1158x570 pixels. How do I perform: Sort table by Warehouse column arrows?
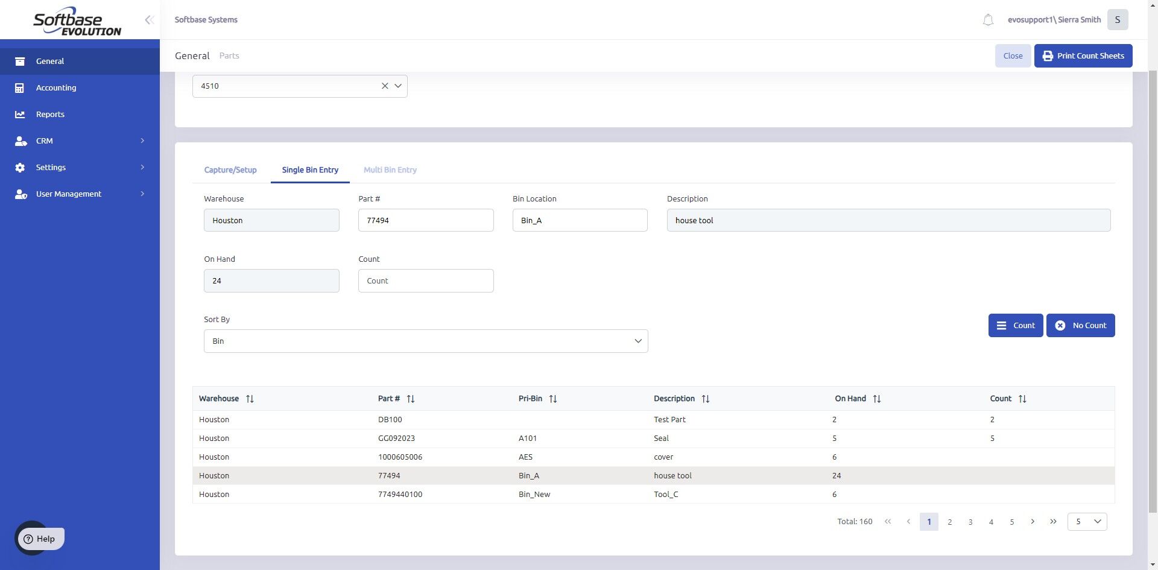250,399
